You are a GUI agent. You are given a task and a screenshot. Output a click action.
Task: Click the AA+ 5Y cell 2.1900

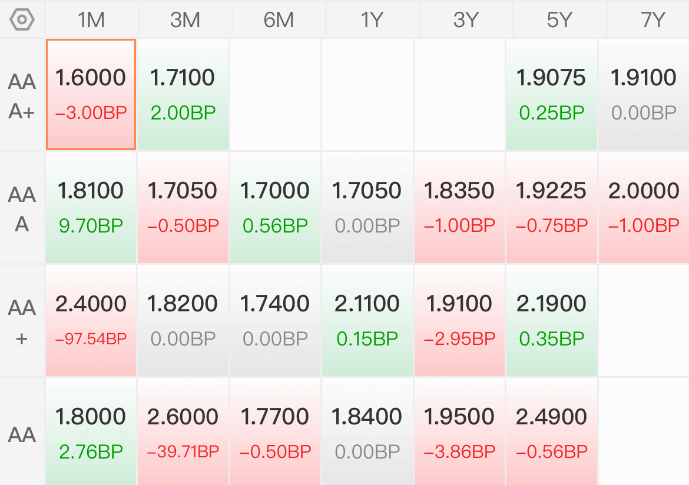pos(551,320)
